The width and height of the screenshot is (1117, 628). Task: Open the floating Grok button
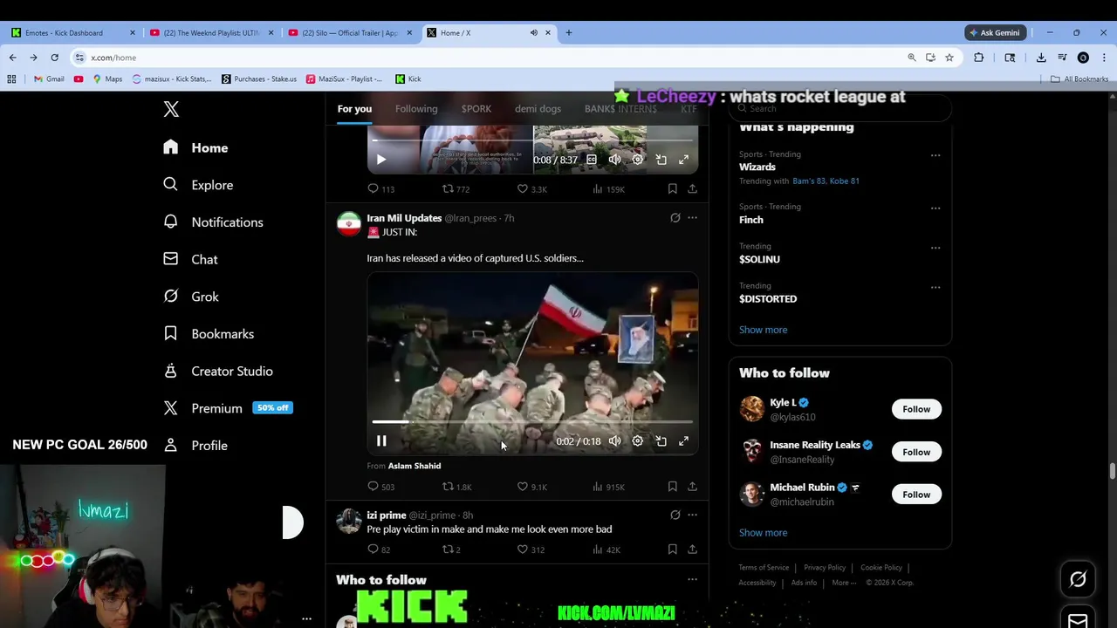pyautogui.click(x=1078, y=579)
